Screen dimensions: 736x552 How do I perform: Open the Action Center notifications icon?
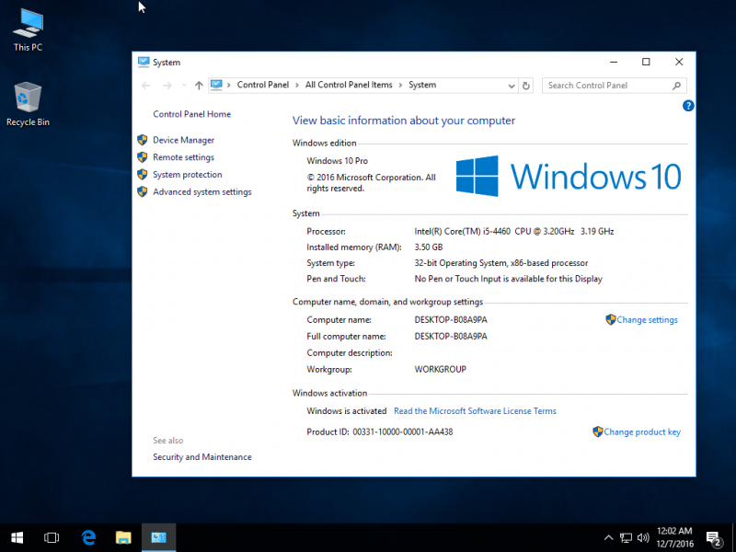714,538
